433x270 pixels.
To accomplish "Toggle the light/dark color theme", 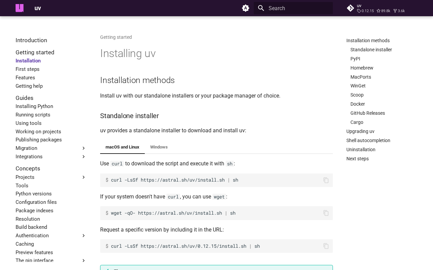I will (246, 8).
